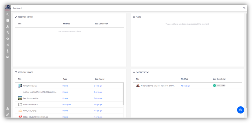Click the Last Viewed column header
Viewport: 252px width, 123px height.
tap(100, 79)
